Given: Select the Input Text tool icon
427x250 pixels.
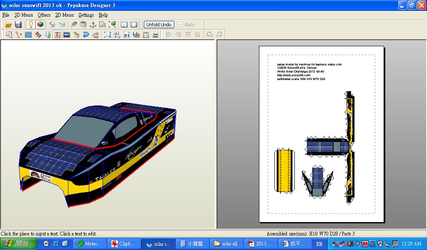Looking at the screenshot, I should [x=57, y=35].
